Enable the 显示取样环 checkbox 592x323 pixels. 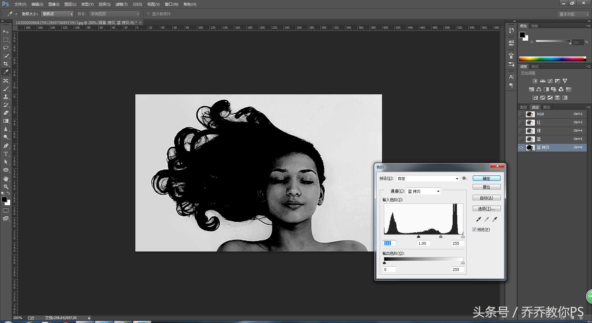click(148, 14)
